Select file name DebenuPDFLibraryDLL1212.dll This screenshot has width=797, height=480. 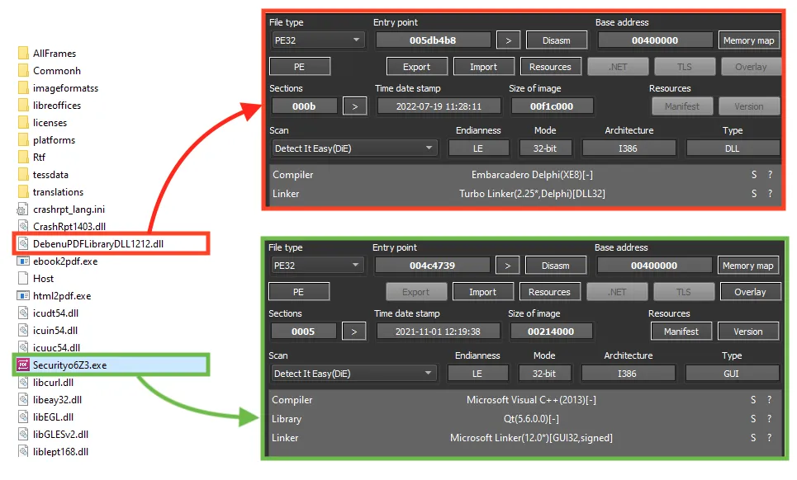point(98,243)
